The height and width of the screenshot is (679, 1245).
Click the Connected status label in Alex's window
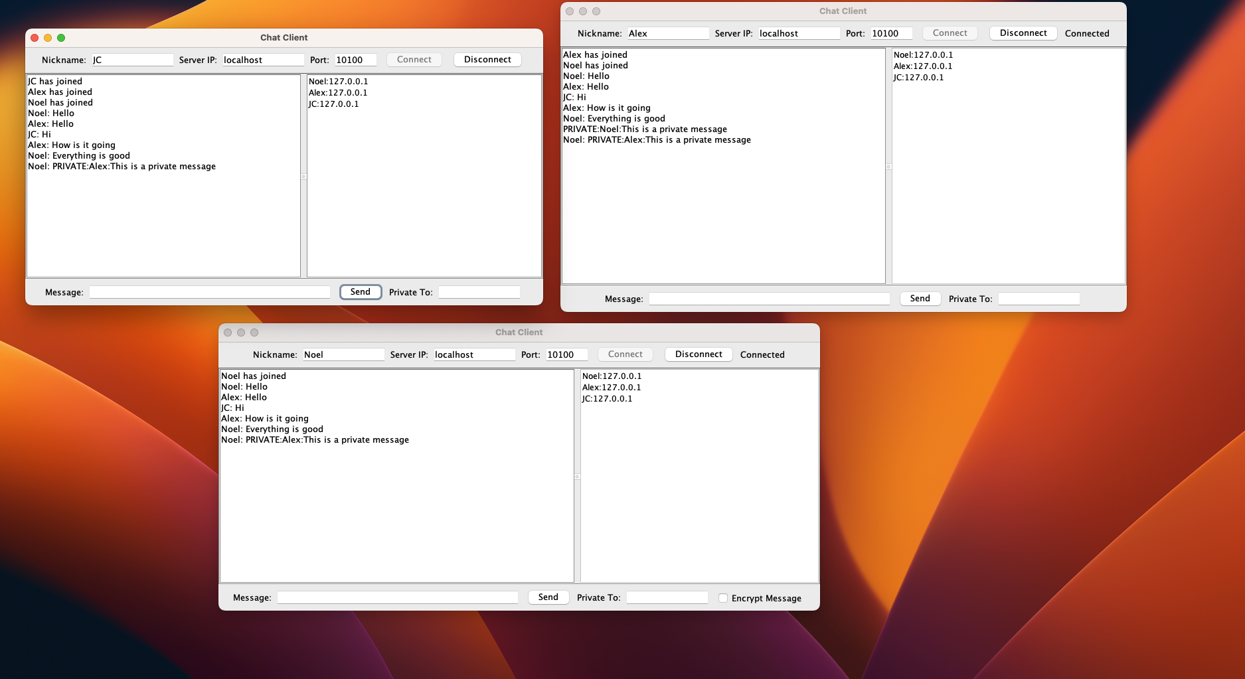(1087, 33)
